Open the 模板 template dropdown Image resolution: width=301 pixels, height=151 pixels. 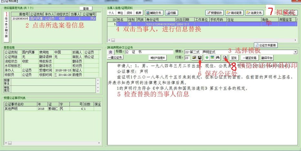(295, 52)
